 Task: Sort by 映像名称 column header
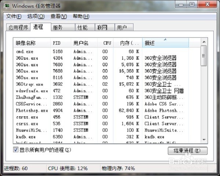pyautogui.click(x=32, y=43)
